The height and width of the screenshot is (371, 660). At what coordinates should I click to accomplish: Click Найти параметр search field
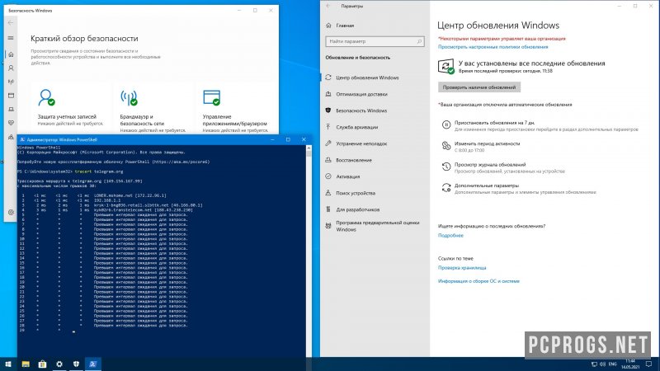click(375, 41)
